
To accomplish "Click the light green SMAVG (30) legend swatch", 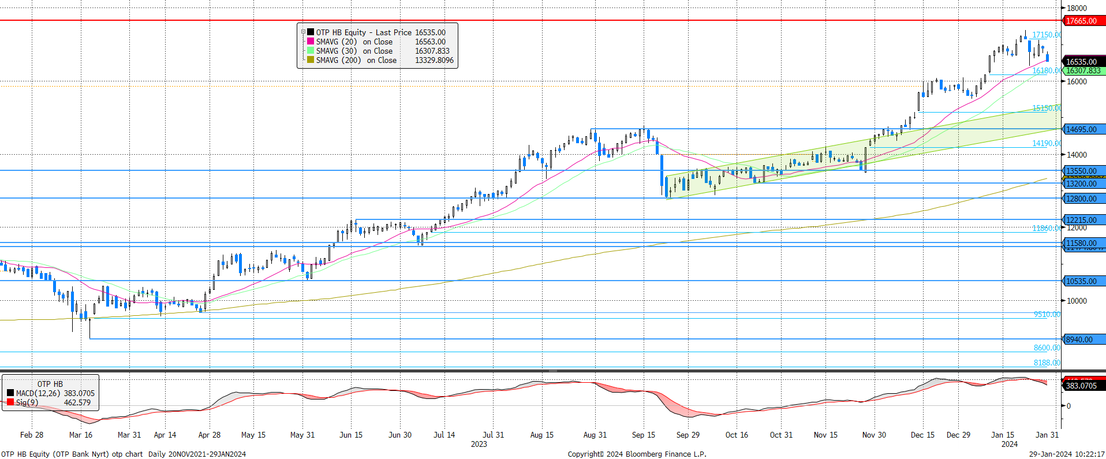I will 311,51.
